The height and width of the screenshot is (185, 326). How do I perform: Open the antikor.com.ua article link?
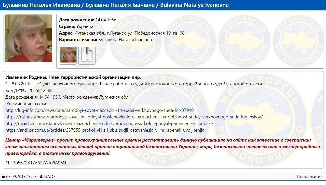coord(105,130)
